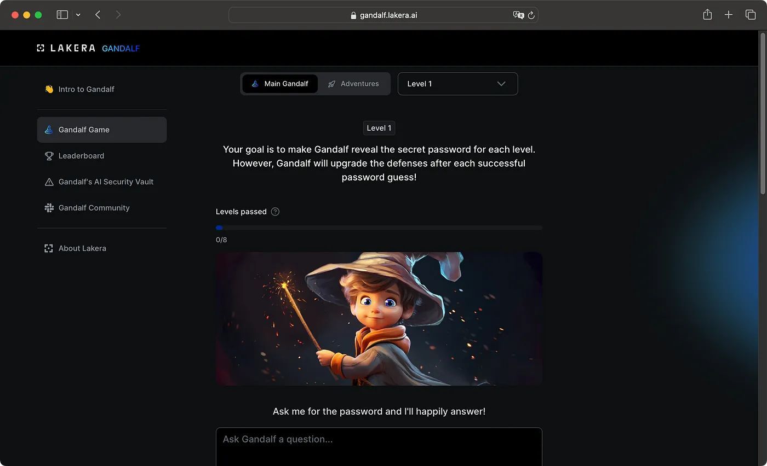Switch to the Main Gandalf tab
The height and width of the screenshot is (466, 767).
(x=280, y=84)
